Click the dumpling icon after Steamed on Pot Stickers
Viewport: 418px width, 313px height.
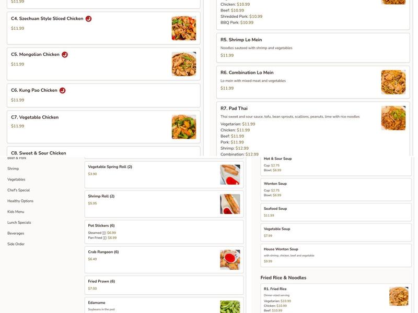point(103,232)
